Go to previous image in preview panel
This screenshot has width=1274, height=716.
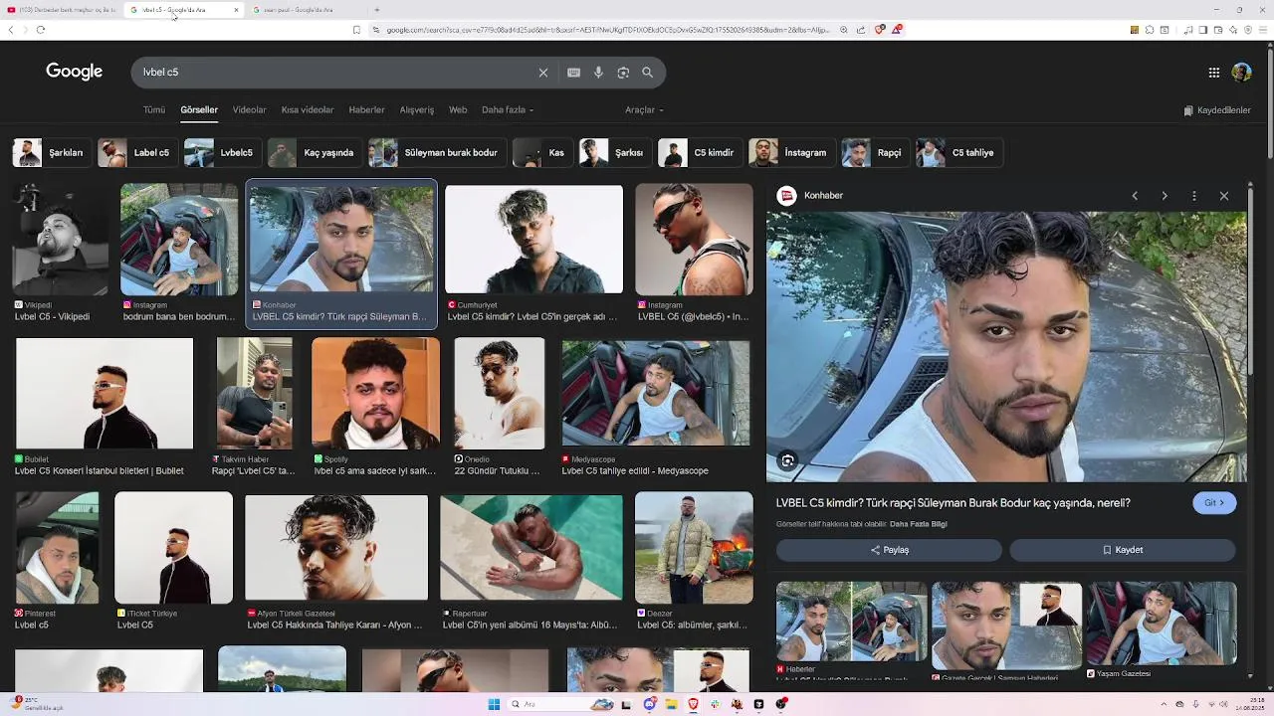(x=1135, y=196)
